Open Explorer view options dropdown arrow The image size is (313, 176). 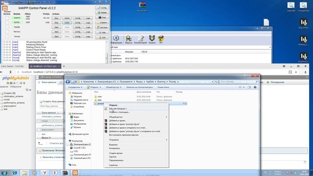pyautogui.click(x=244, y=87)
